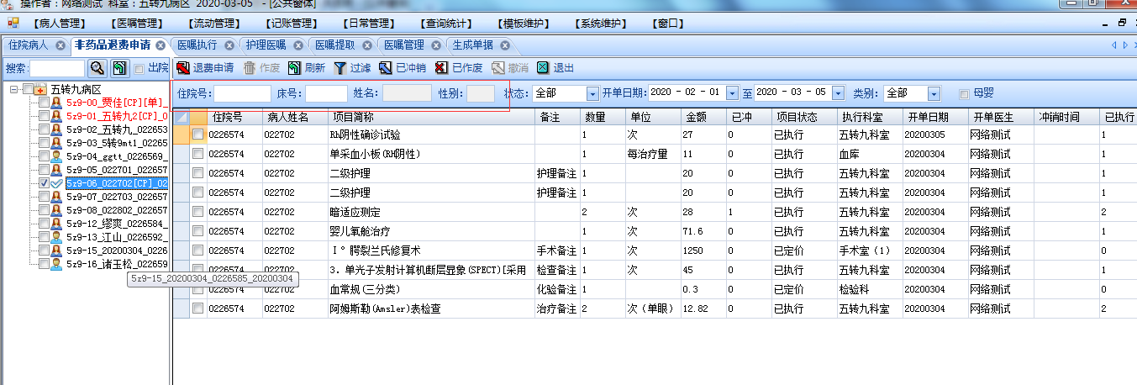Tick the checkbox for Ⅰ°腭裂兰氏修复术 row

(197, 251)
